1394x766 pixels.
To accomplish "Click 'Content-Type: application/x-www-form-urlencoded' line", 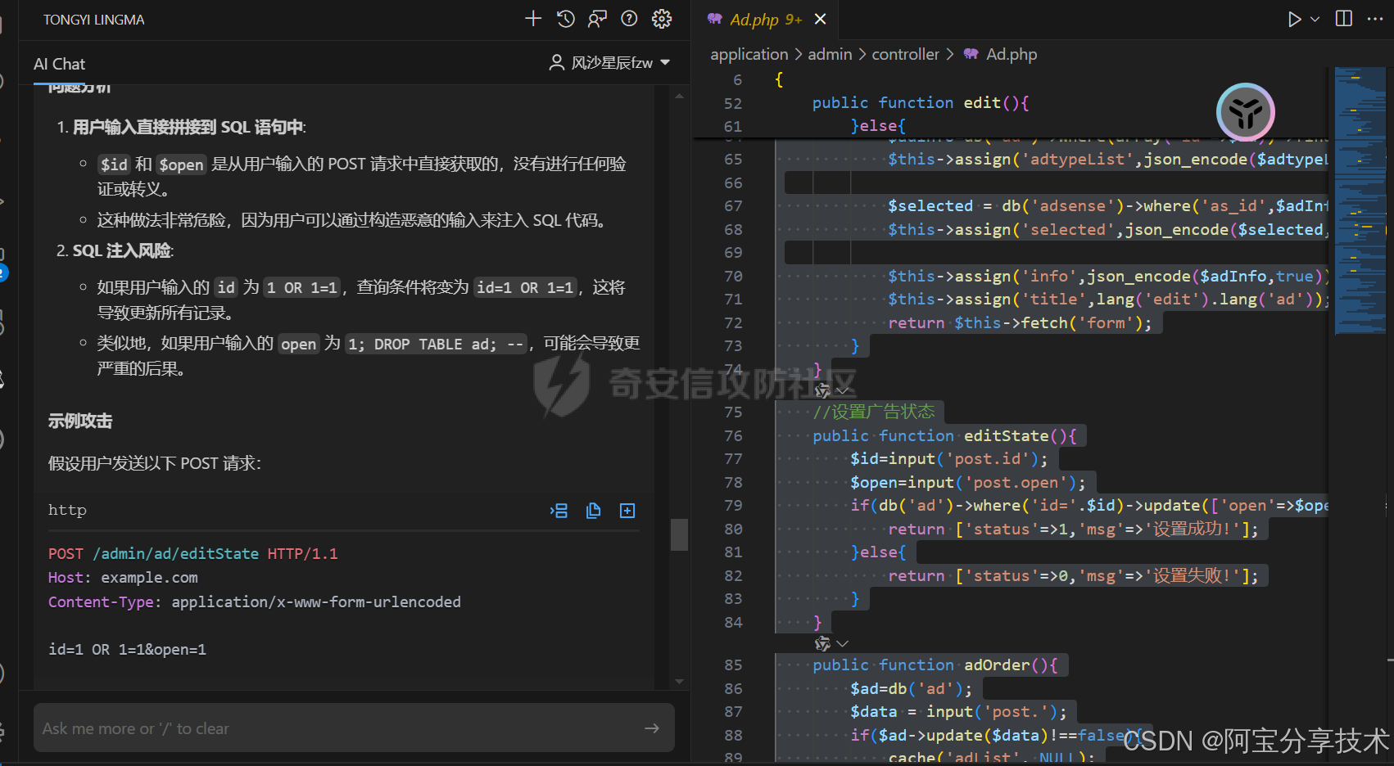I will coord(254,602).
